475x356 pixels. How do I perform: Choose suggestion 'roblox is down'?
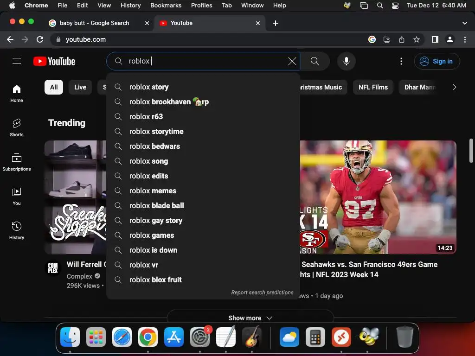pyautogui.click(x=203, y=250)
